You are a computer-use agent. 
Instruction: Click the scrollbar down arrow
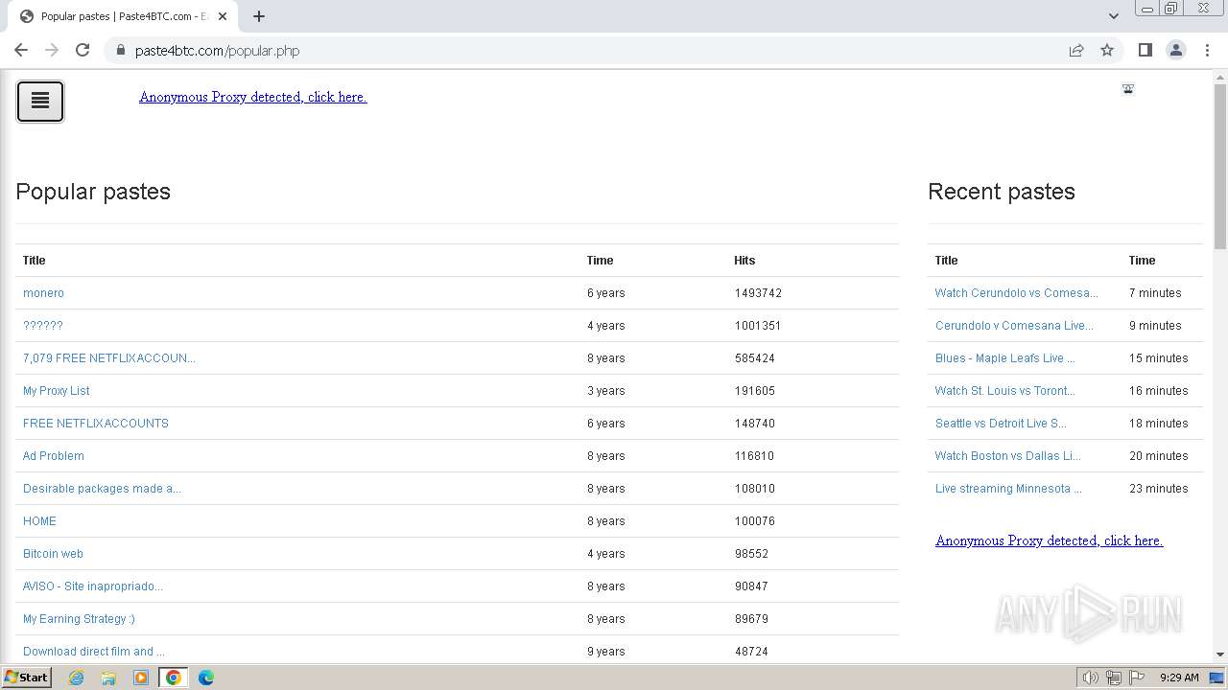[x=1220, y=655]
